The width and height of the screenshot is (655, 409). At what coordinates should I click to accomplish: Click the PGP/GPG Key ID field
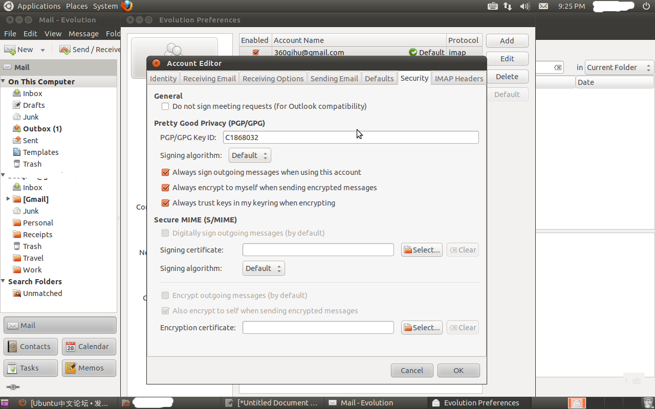click(351, 137)
